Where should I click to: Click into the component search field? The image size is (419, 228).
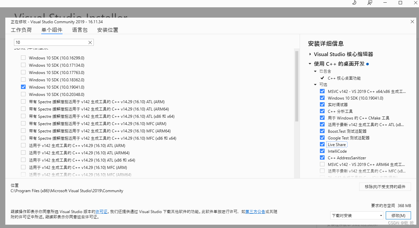point(51,42)
